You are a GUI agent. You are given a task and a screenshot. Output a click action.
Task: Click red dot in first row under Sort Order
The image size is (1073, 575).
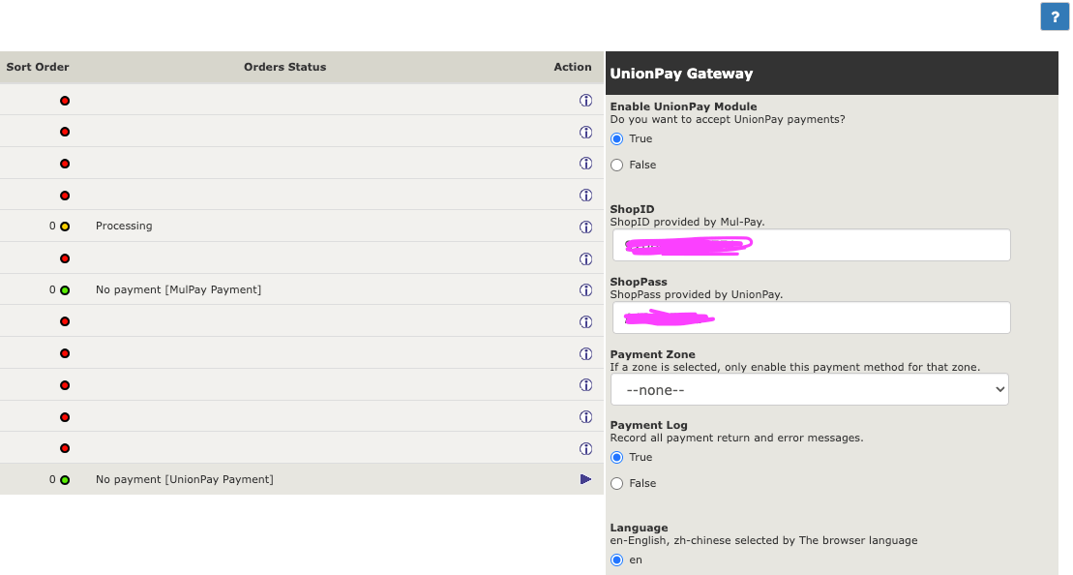(65, 101)
